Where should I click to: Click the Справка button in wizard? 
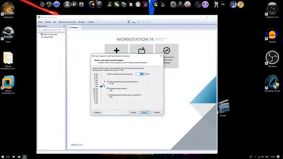tap(97, 112)
